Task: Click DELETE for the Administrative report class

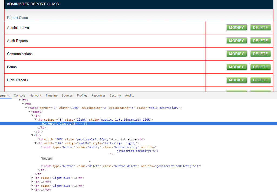Action: [260, 28]
